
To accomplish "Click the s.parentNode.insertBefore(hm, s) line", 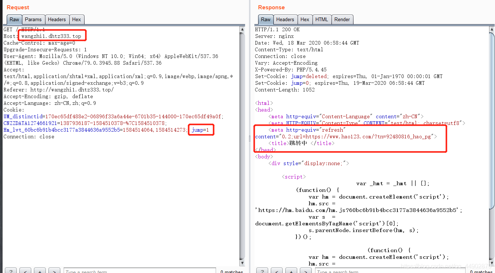I will pyautogui.click(x=364, y=230).
